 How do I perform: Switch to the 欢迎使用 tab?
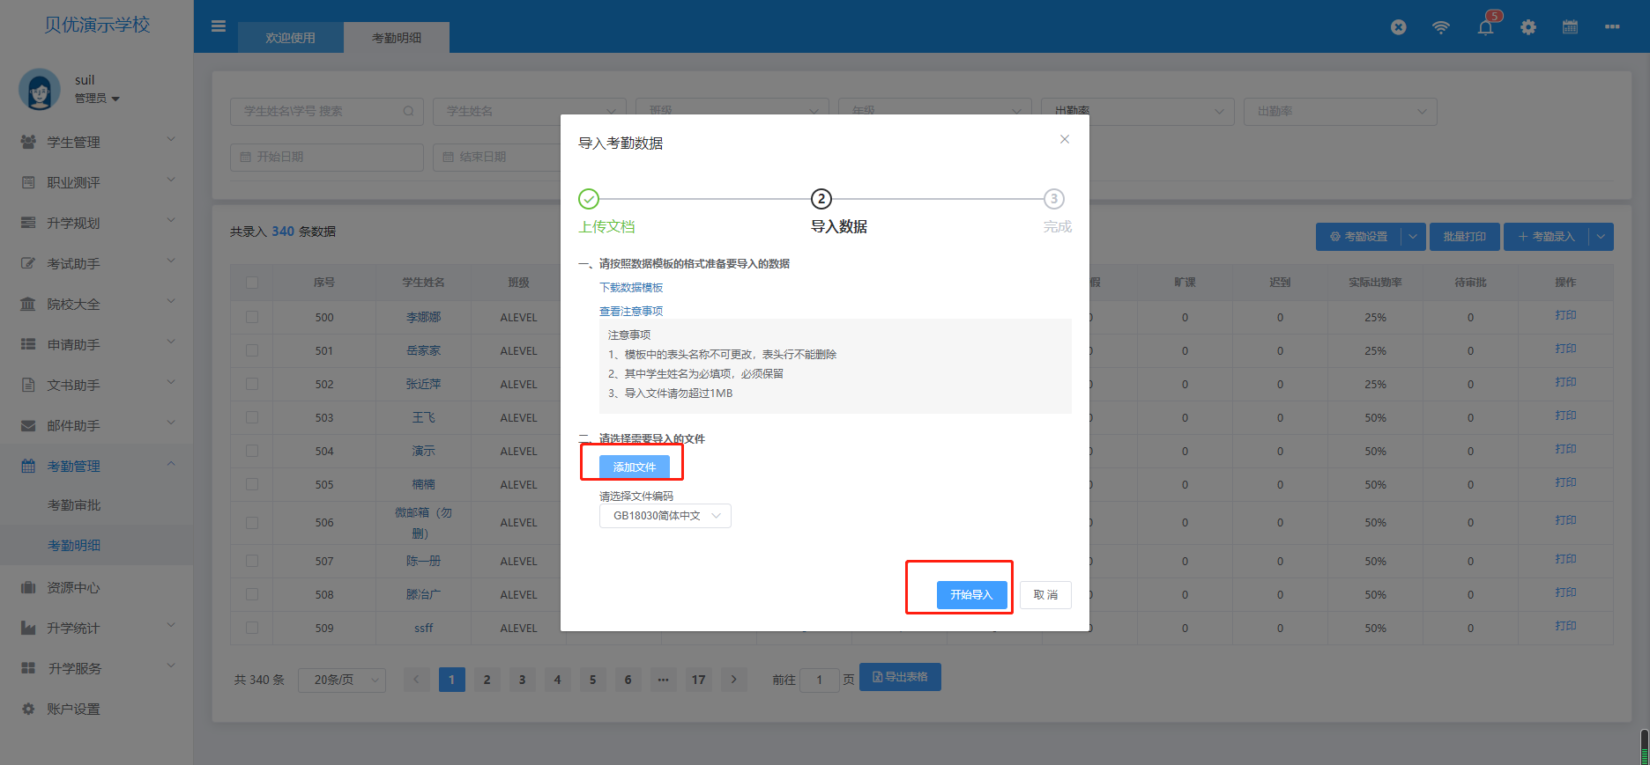click(x=291, y=38)
